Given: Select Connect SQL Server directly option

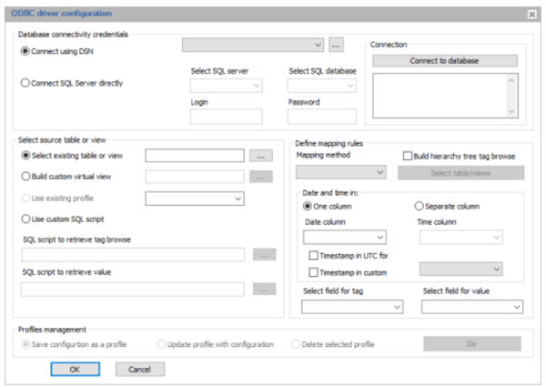Looking at the screenshot, I should 26,84.
